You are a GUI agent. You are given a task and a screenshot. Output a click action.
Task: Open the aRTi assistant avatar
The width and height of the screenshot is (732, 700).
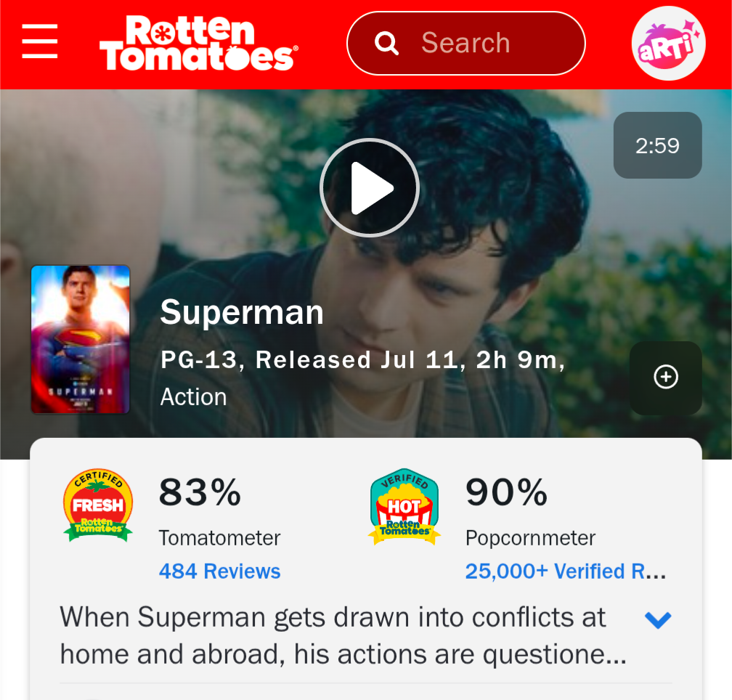(668, 44)
